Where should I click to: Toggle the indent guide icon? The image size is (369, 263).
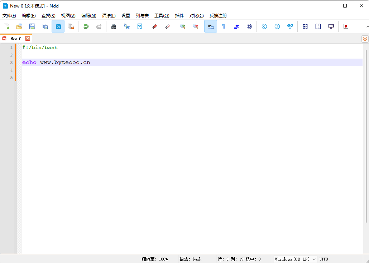tap(236, 26)
